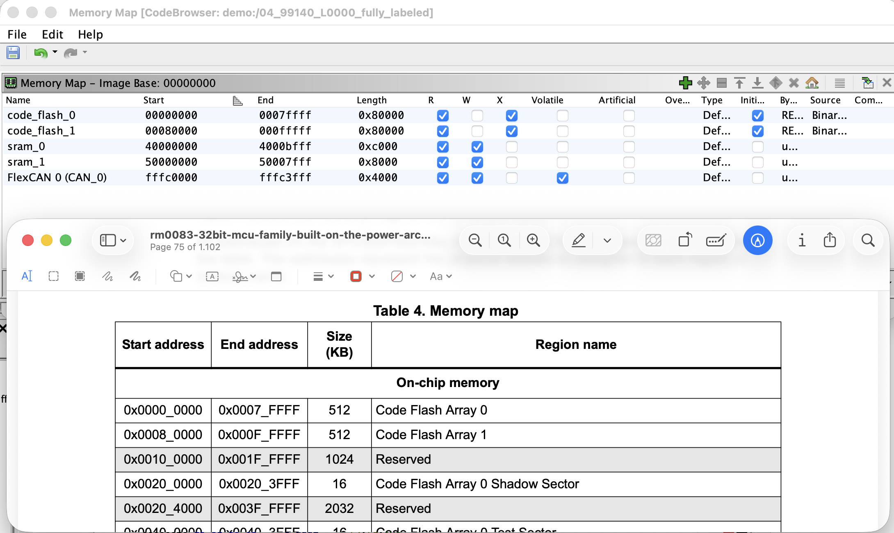The width and height of the screenshot is (894, 533).
Task: Select the Redact markup tool
Action: click(x=80, y=276)
